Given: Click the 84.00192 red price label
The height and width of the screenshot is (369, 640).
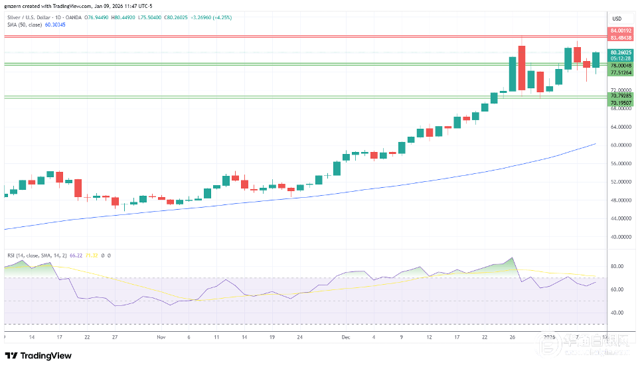Looking at the screenshot, I should point(621,31).
